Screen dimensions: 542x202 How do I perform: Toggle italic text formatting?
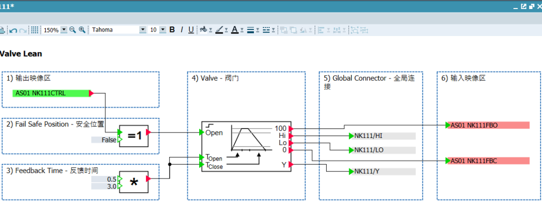coord(182,30)
